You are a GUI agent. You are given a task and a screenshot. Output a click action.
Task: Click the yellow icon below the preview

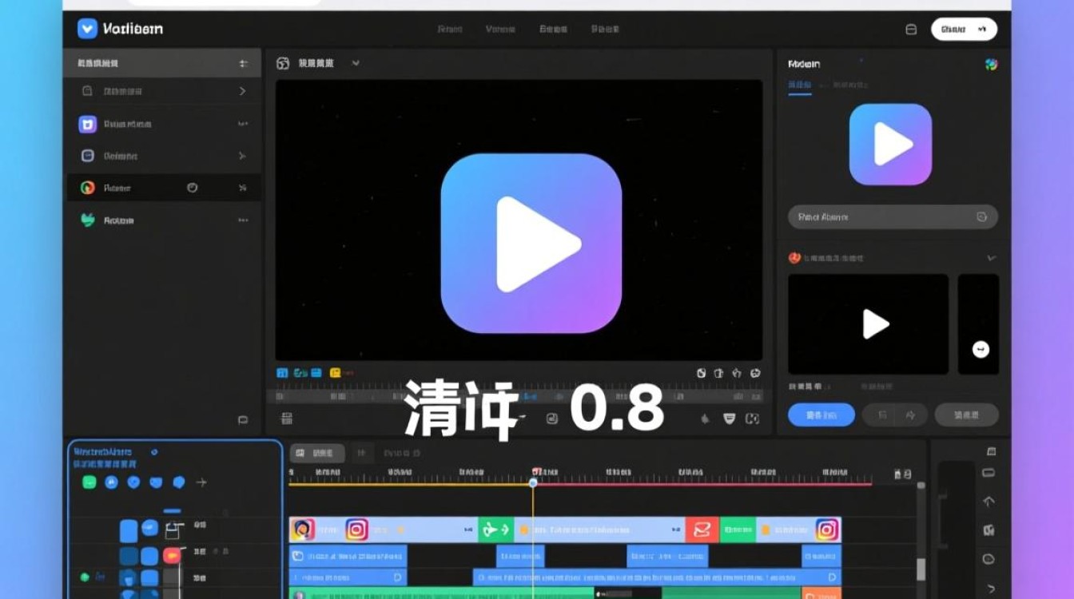click(x=335, y=372)
